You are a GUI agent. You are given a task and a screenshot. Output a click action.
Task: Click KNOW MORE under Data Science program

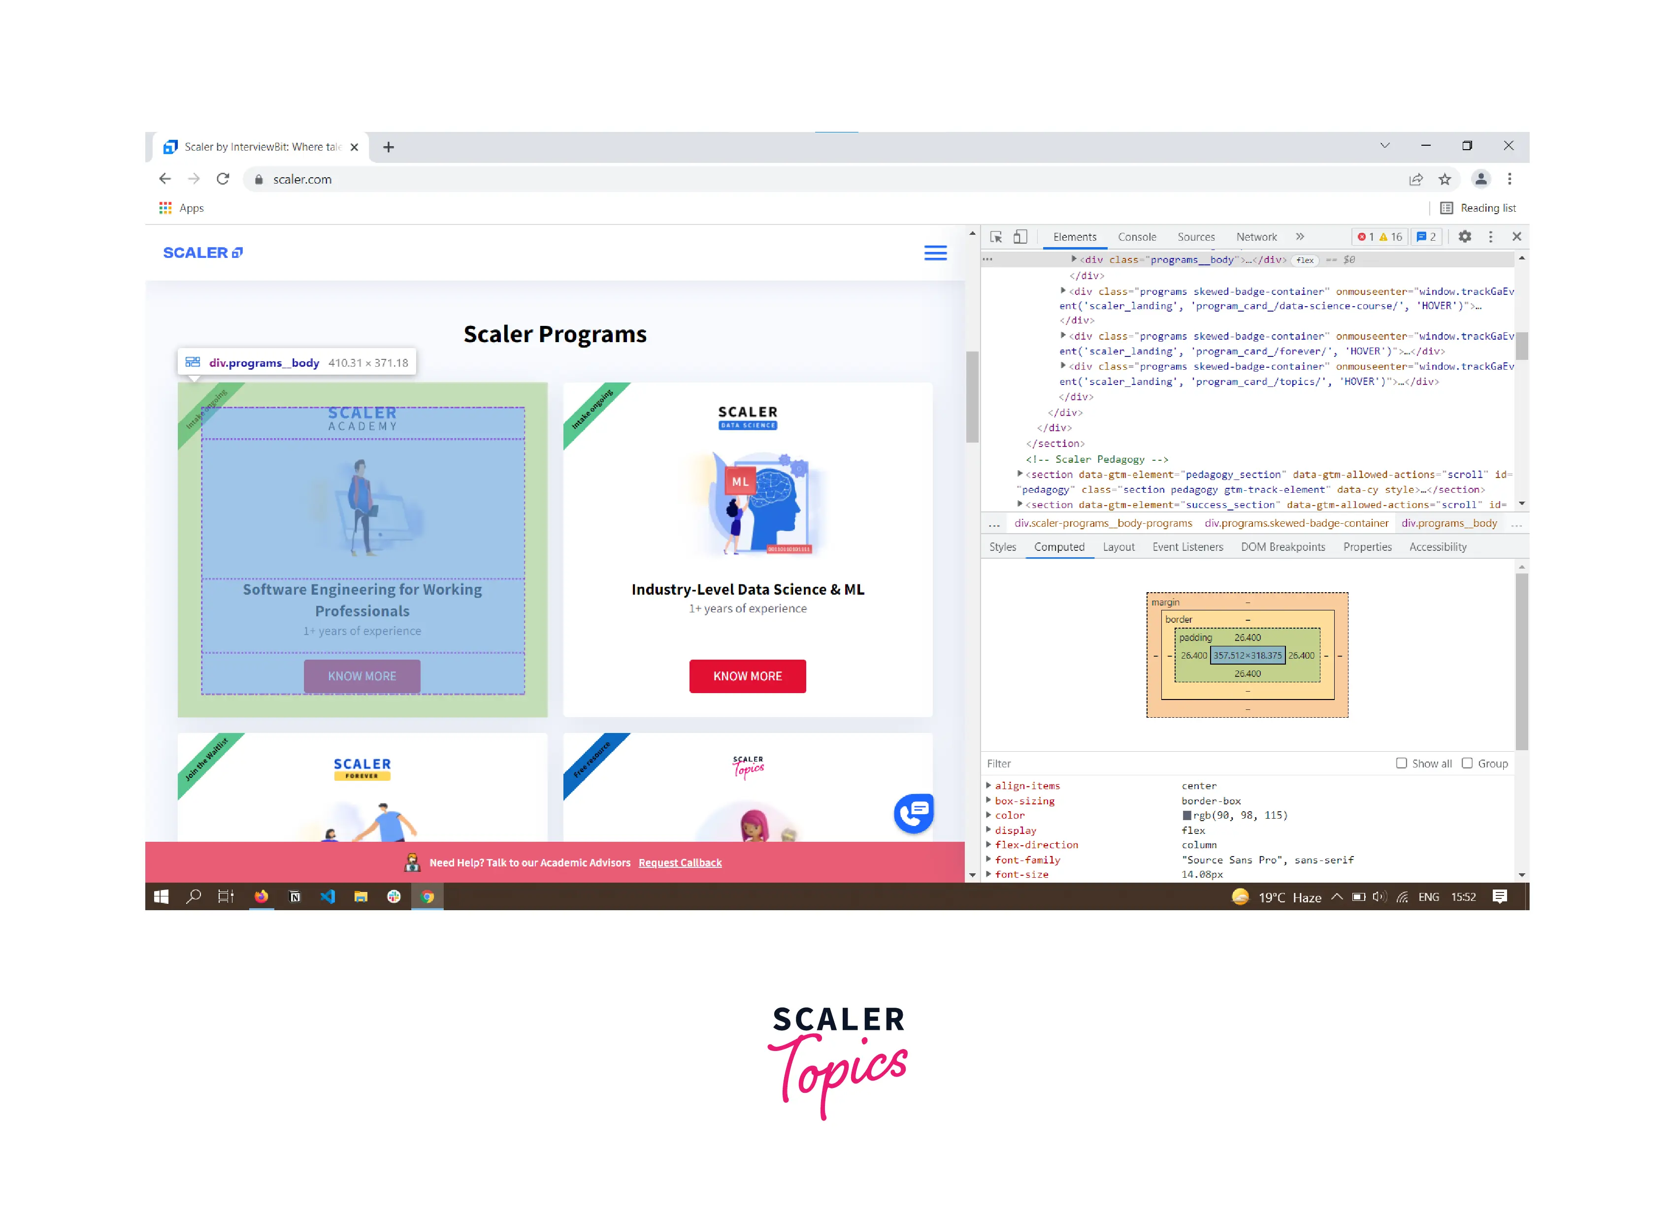[x=748, y=675]
